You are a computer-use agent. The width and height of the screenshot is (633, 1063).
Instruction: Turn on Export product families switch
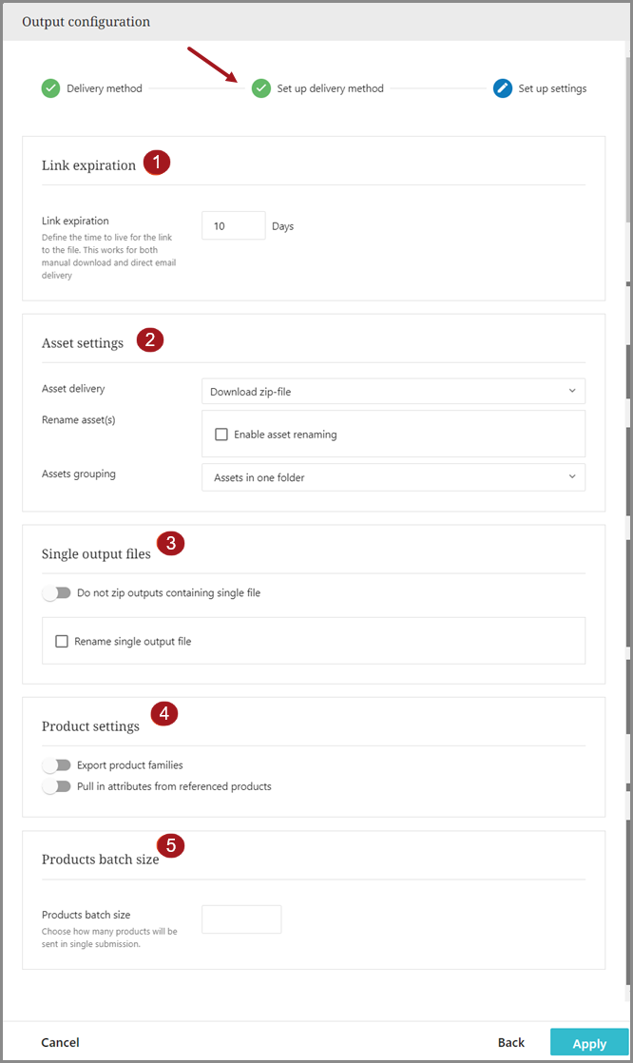[x=57, y=765]
